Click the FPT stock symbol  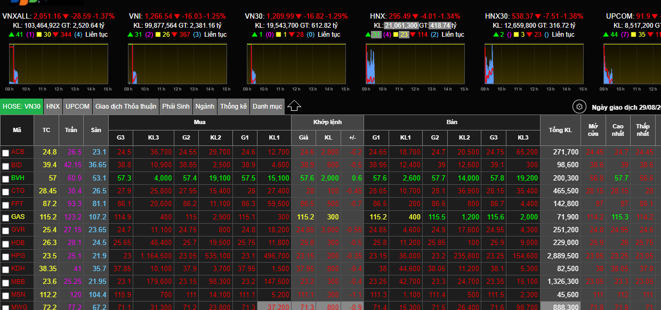pyautogui.click(x=17, y=204)
